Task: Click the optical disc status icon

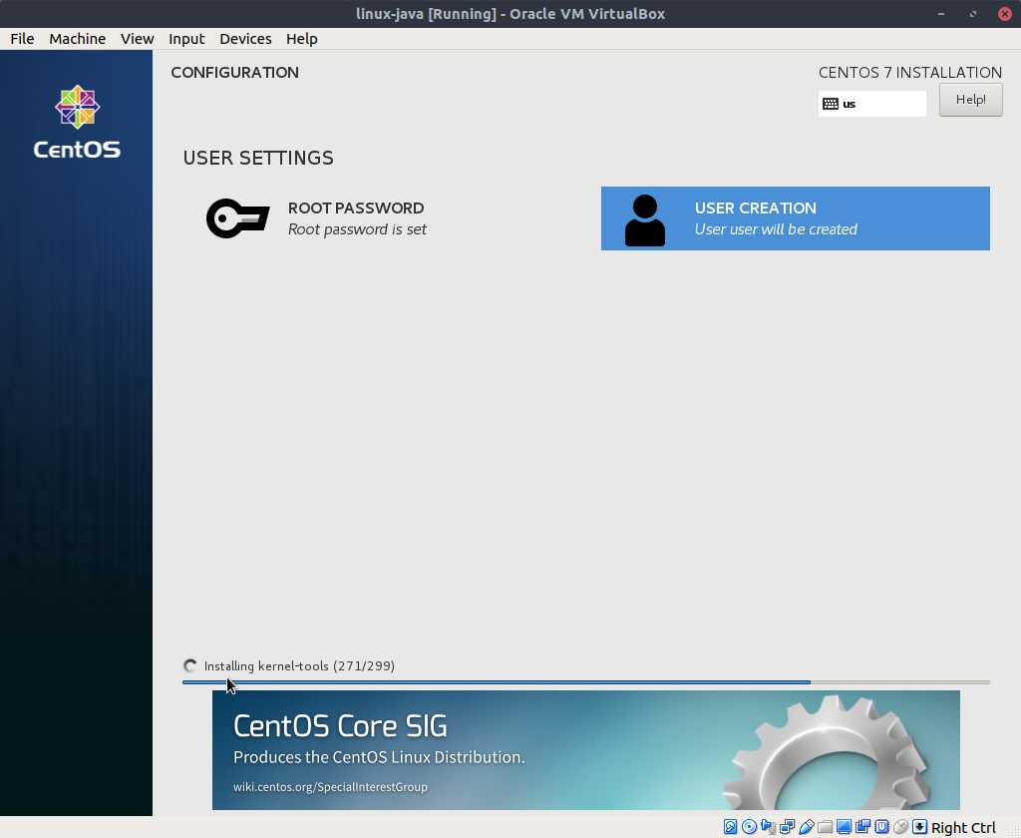Action: [749, 827]
